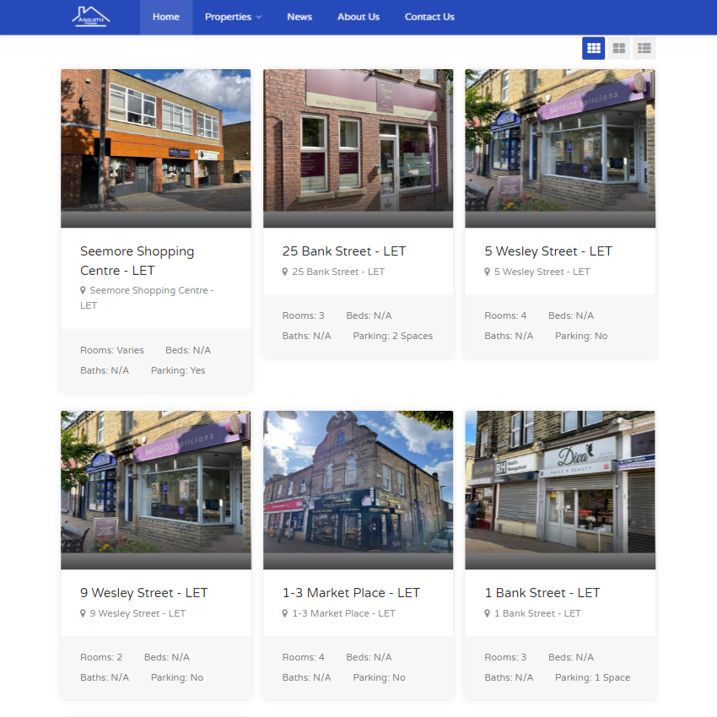Click the Asquith house logo
The image size is (717, 717).
click(x=91, y=17)
